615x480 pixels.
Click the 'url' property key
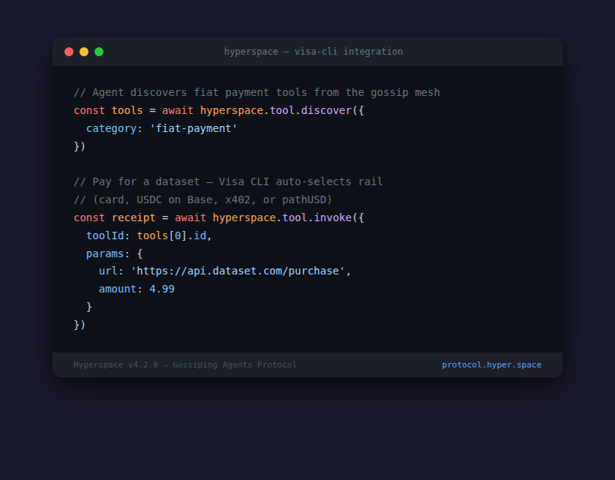[108, 271]
